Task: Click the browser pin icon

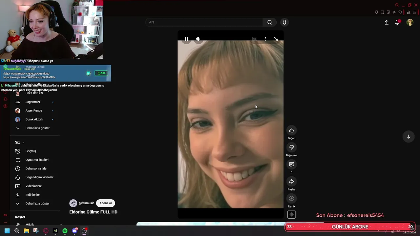Action: tap(376, 12)
